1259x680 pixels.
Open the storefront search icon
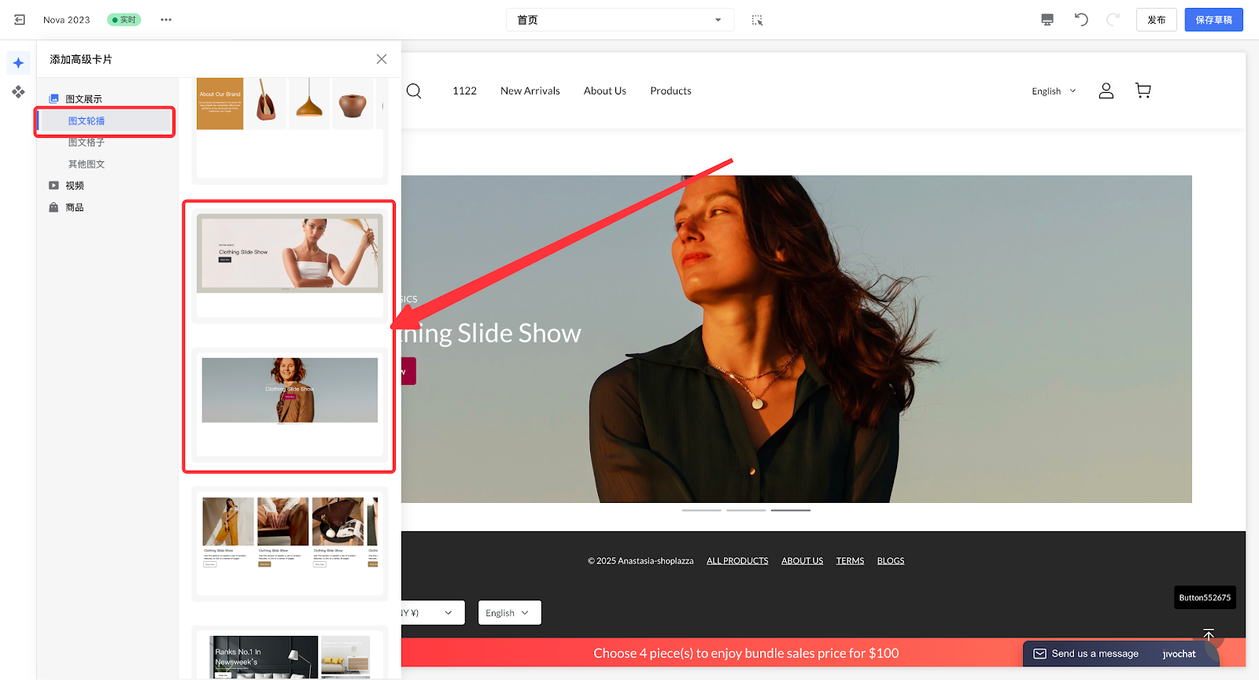[414, 91]
